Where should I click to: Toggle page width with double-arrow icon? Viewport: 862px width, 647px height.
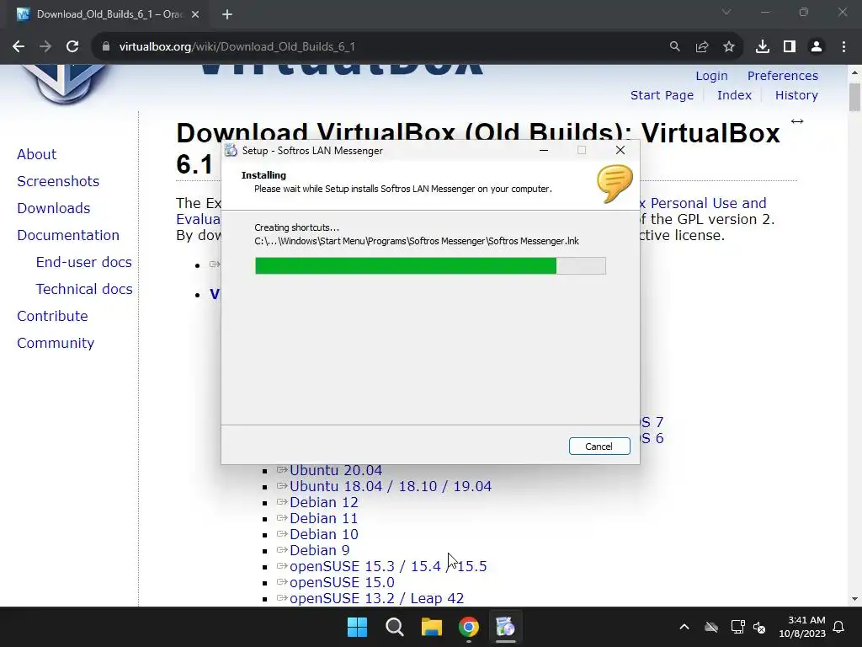coord(797,121)
